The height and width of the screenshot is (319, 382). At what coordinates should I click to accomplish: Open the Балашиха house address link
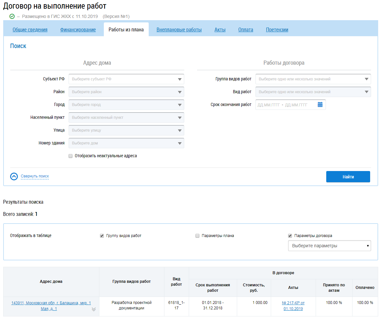51,306
